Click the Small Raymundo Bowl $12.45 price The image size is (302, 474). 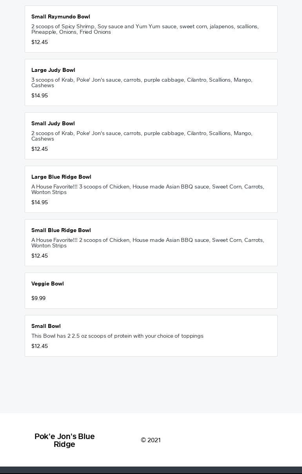(40, 42)
